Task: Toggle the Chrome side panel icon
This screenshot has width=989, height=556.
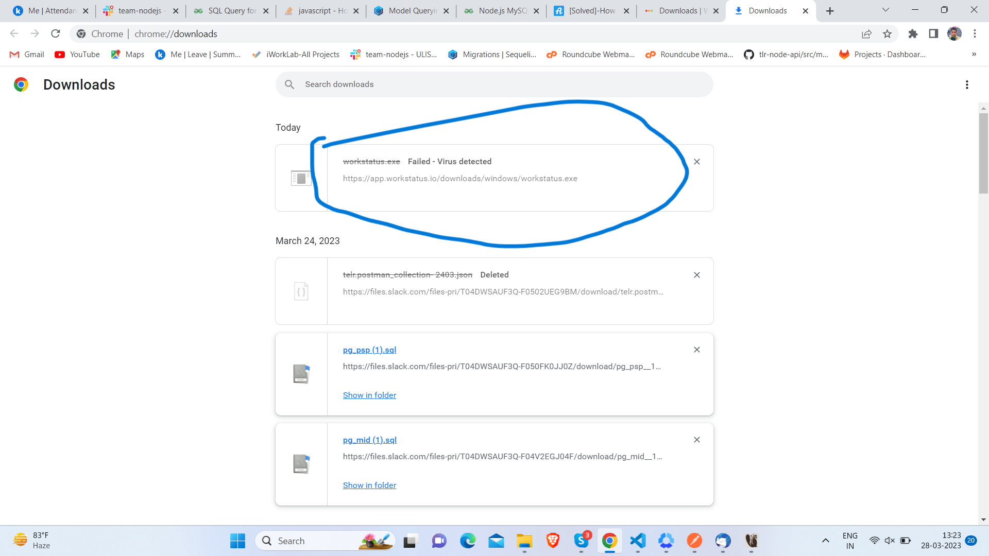Action: coord(933,34)
